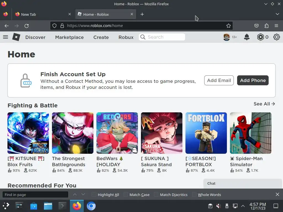Open the Konsole terminal taskbar icon
283x212 pixels.
(x=62, y=206)
